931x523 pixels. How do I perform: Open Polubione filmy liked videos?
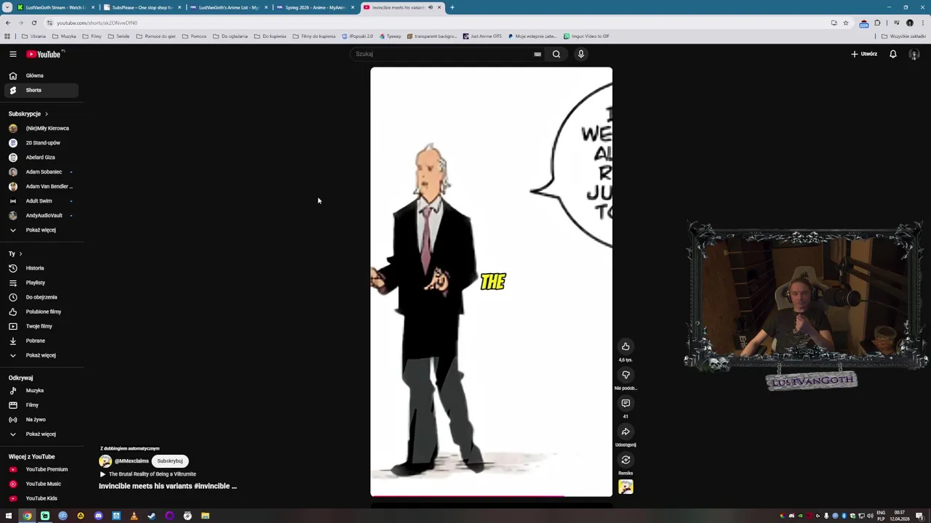tap(41, 312)
